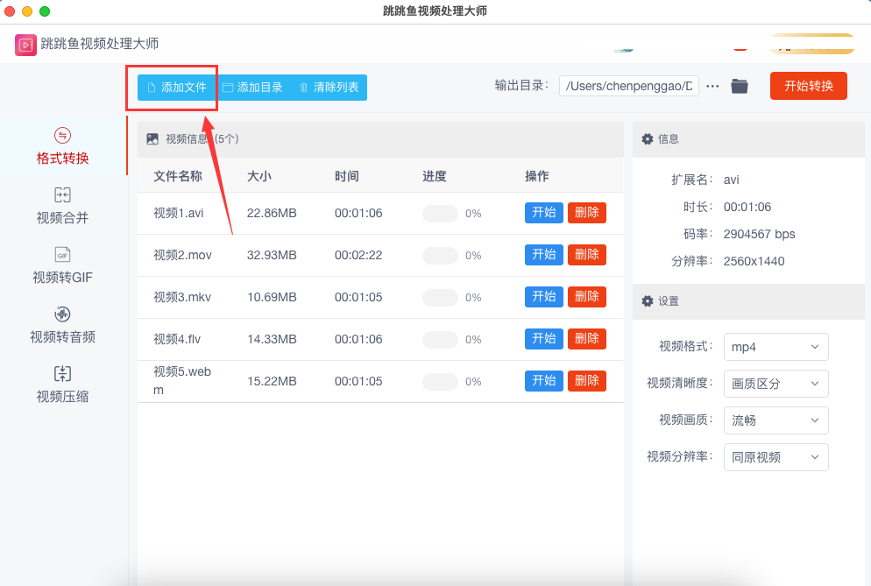
Task: Start converting 视频2.mov
Action: click(x=544, y=255)
